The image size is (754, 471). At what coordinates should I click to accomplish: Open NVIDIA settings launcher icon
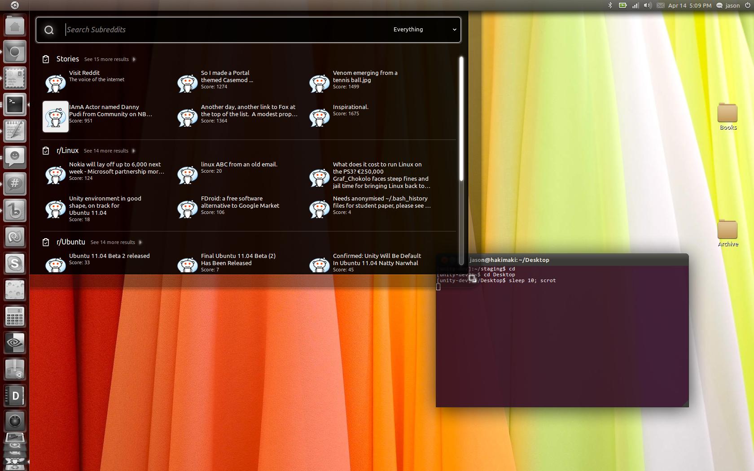14,343
